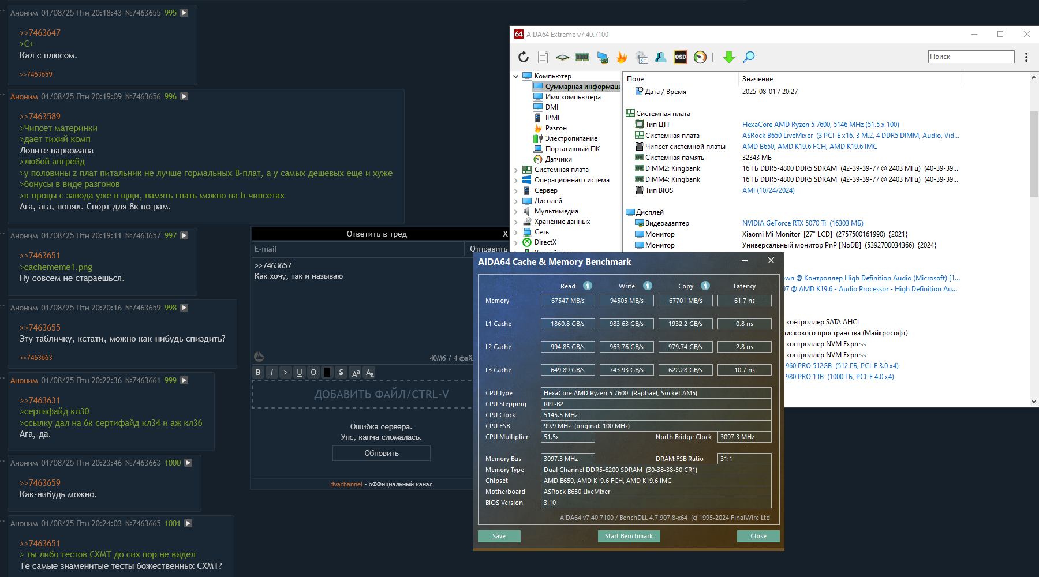Open the menu arrow on post №7463661
Image resolution: width=1039 pixels, height=577 pixels.
184,380
